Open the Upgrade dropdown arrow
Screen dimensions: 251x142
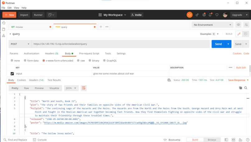pyautogui.click(x=247, y=15)
